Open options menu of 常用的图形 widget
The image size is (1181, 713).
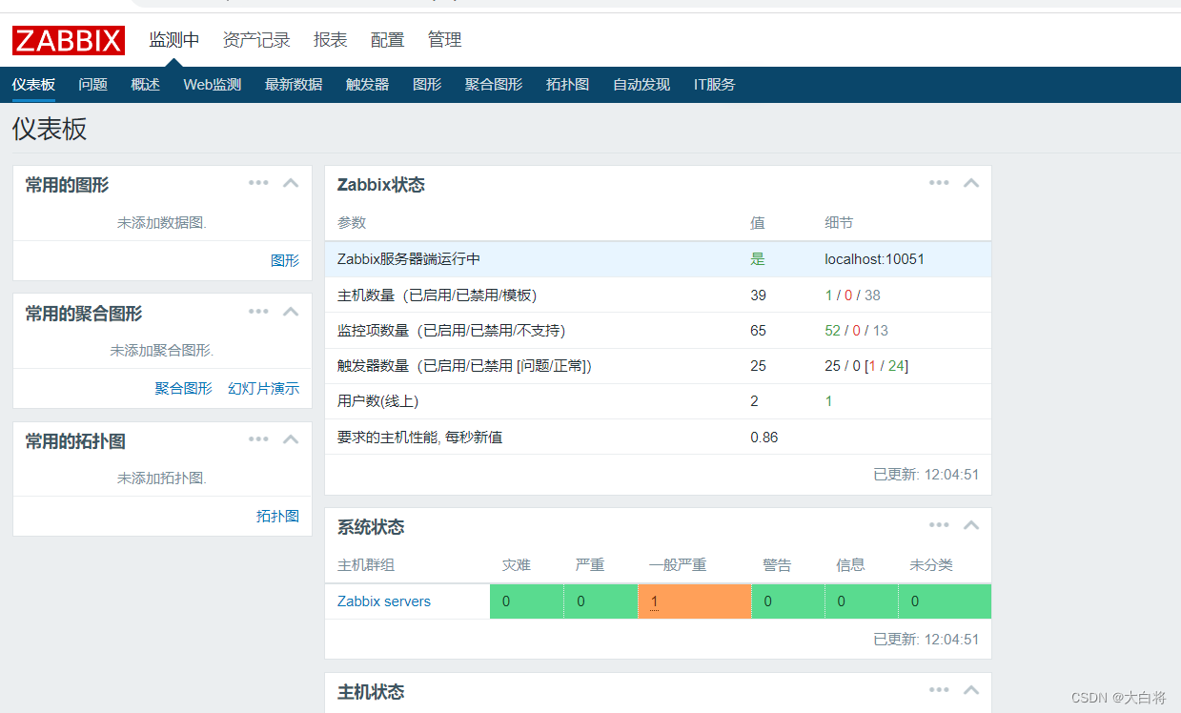point(258,183)
